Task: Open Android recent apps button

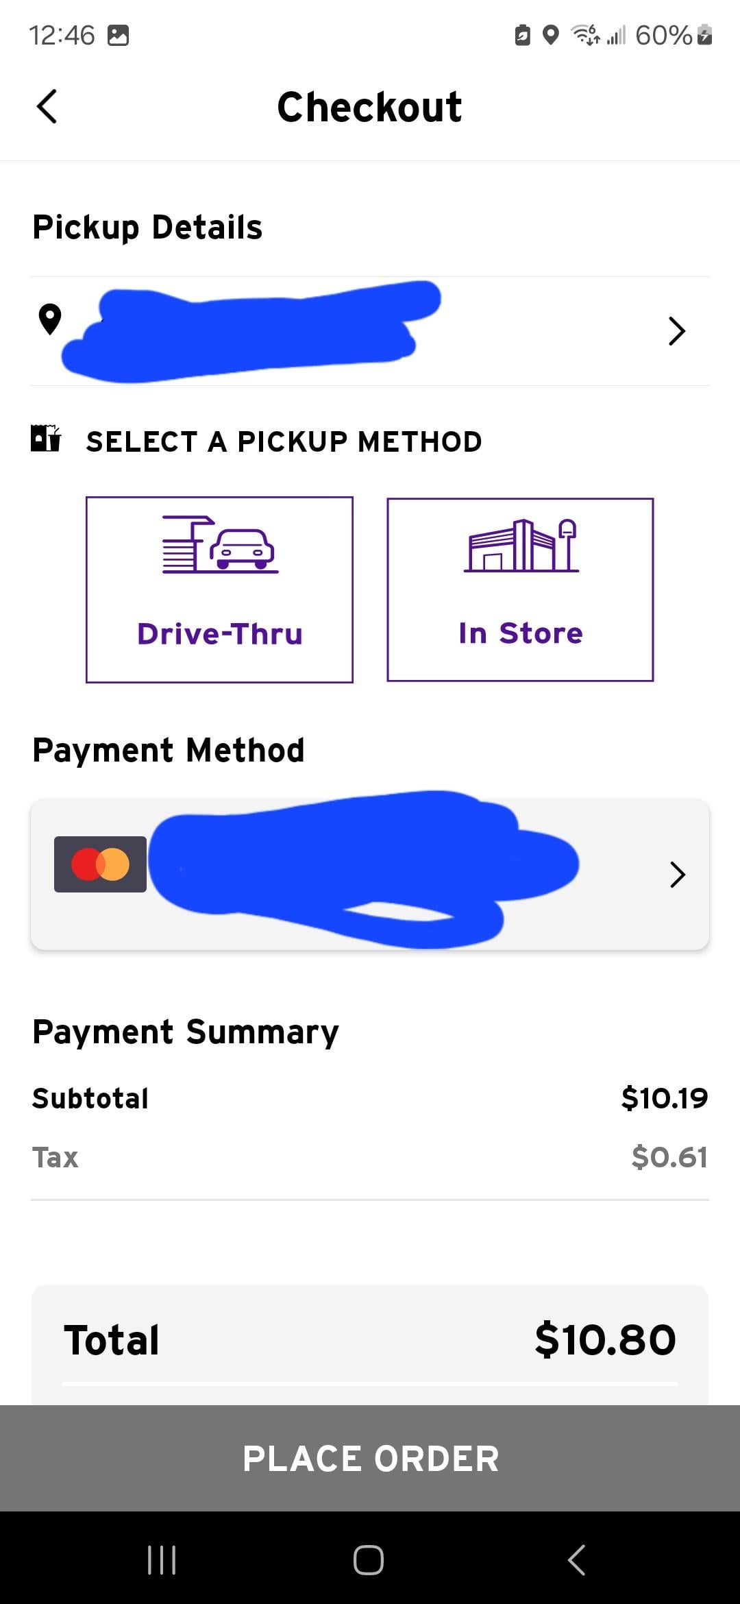Action: click(x=162, y=1559)
